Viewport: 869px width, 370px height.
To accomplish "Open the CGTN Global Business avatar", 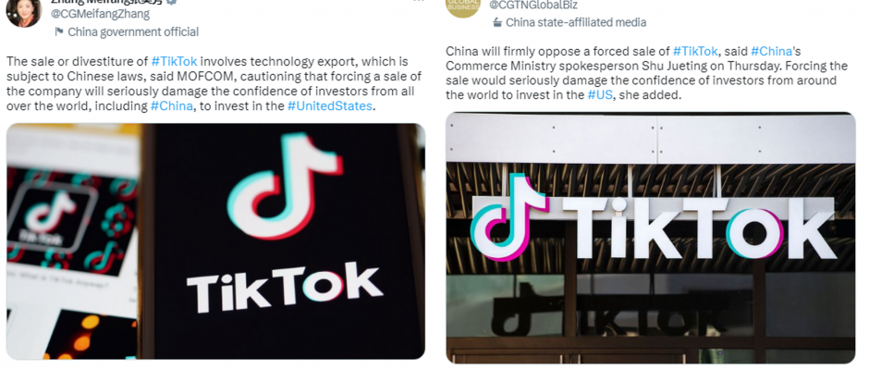I will [x=463, y=6].
